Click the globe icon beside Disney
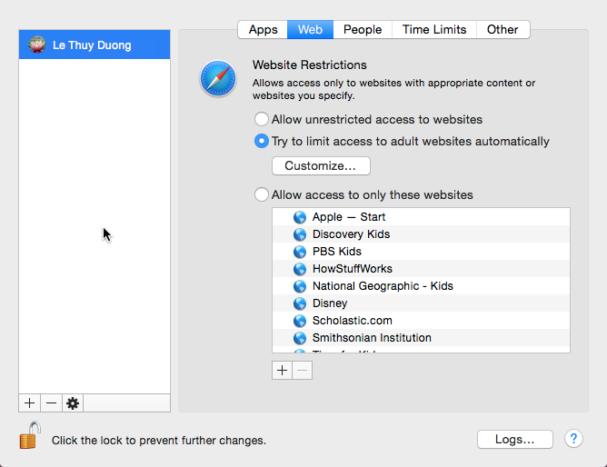 pyautogui.click(x=300, y=303)
